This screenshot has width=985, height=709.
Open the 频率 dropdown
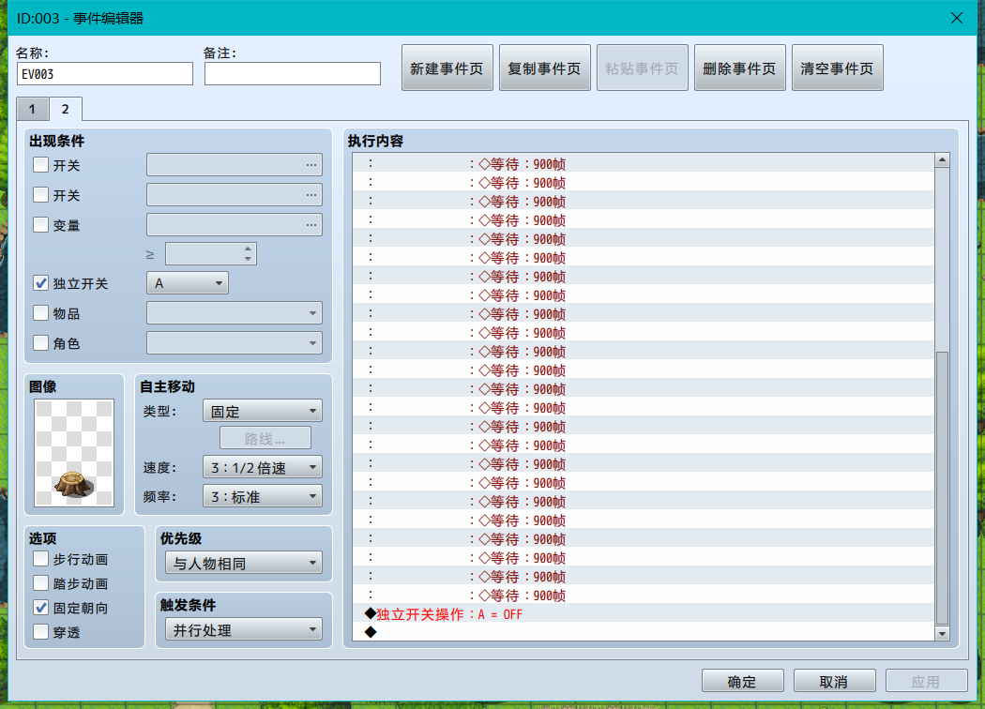[x=263, y=497]
